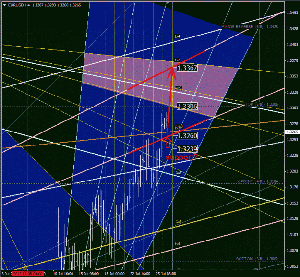The width and height of the screenshot is (300, 277).
Task: Click the 1.3253 price scale value
Action: click(292, 140)
